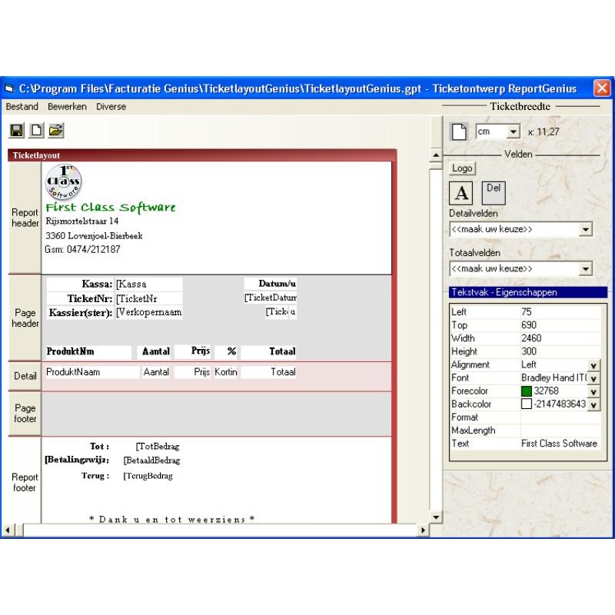Open the Font property dropdown
This screenshot has height=615, width=615.
point(593,378)
